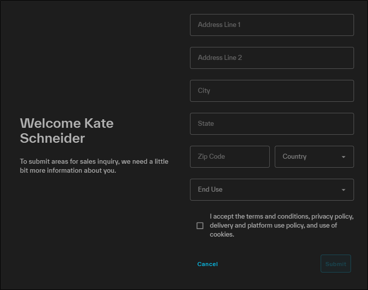Viewport: 368px width, 290px height.
Task: Click the word 'cookies' in the agreement
Action: point(221,235)
